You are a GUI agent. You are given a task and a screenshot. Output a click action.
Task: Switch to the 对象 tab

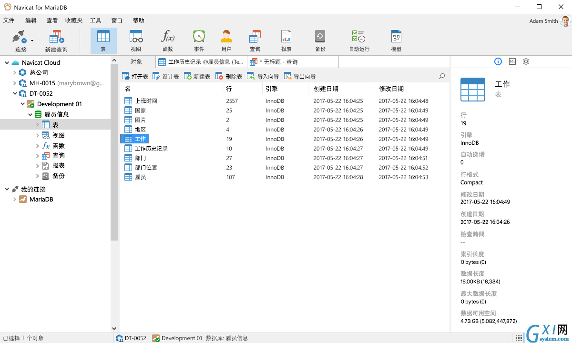click(136, 62)
